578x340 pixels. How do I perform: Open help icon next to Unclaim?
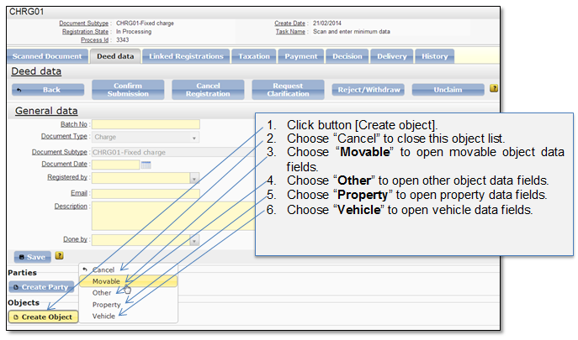click(x=494, y=88)
